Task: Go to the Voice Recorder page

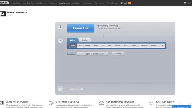Action: pyautogui.click(x=87, y=3)
